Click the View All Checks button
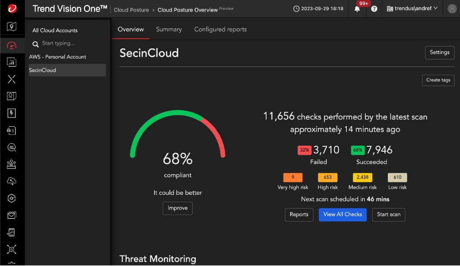 (x=342, y=215)
